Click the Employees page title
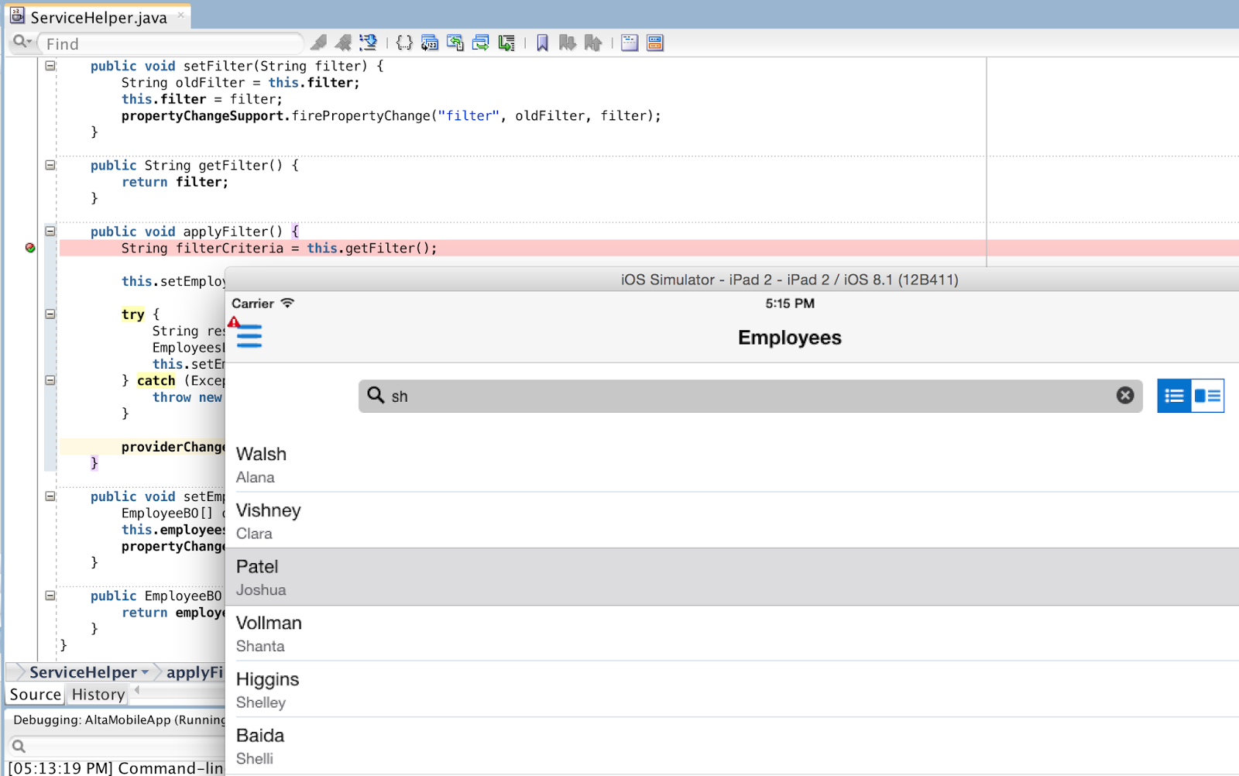This screenshot has width=1239, height=776. coord(789,338)
